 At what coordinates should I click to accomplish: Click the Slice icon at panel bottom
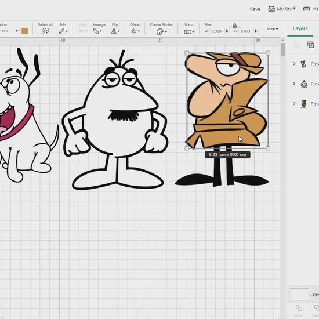tap(299, 308)
